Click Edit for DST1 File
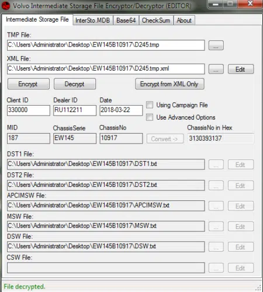This screenshot has width=263, height=292. click(241, 165)
